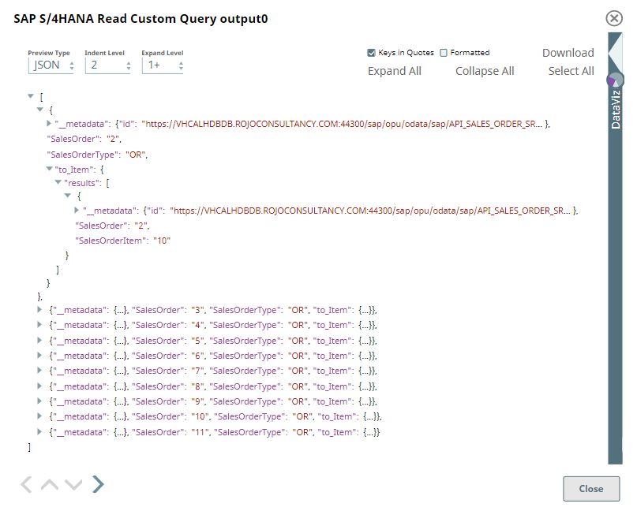Enable the Formatted checkbox
637x511 pixels.
pos(444,53)
